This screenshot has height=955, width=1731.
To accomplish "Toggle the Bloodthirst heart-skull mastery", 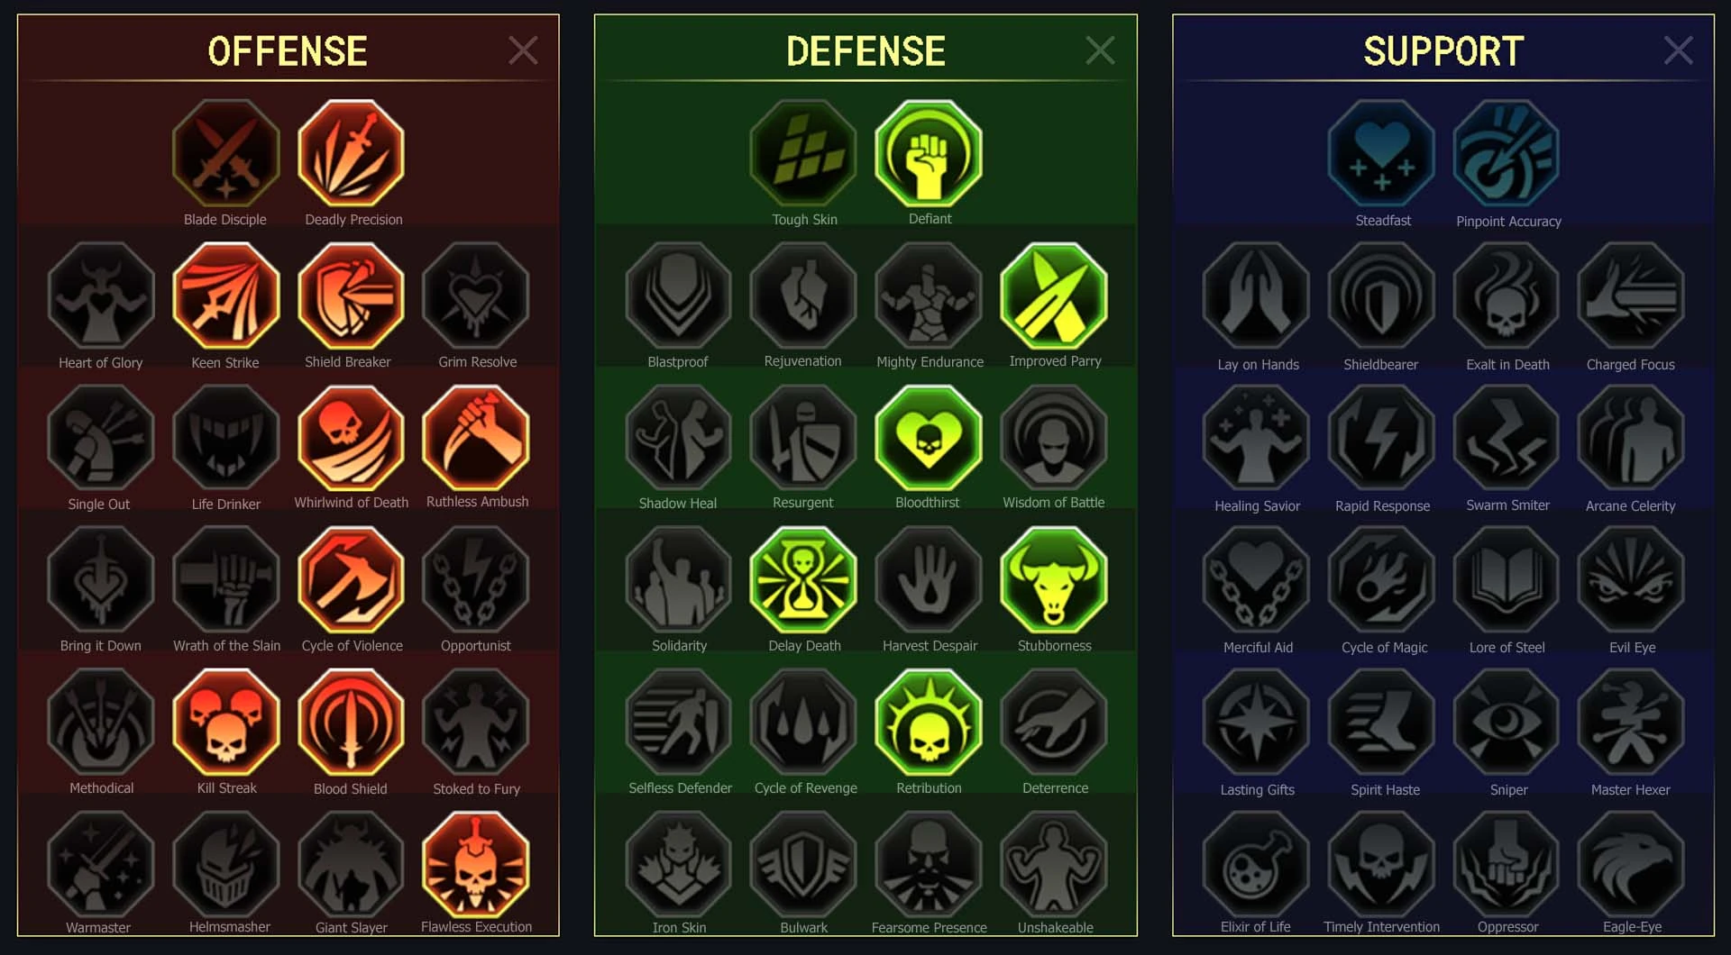I will tap(929, 438).
